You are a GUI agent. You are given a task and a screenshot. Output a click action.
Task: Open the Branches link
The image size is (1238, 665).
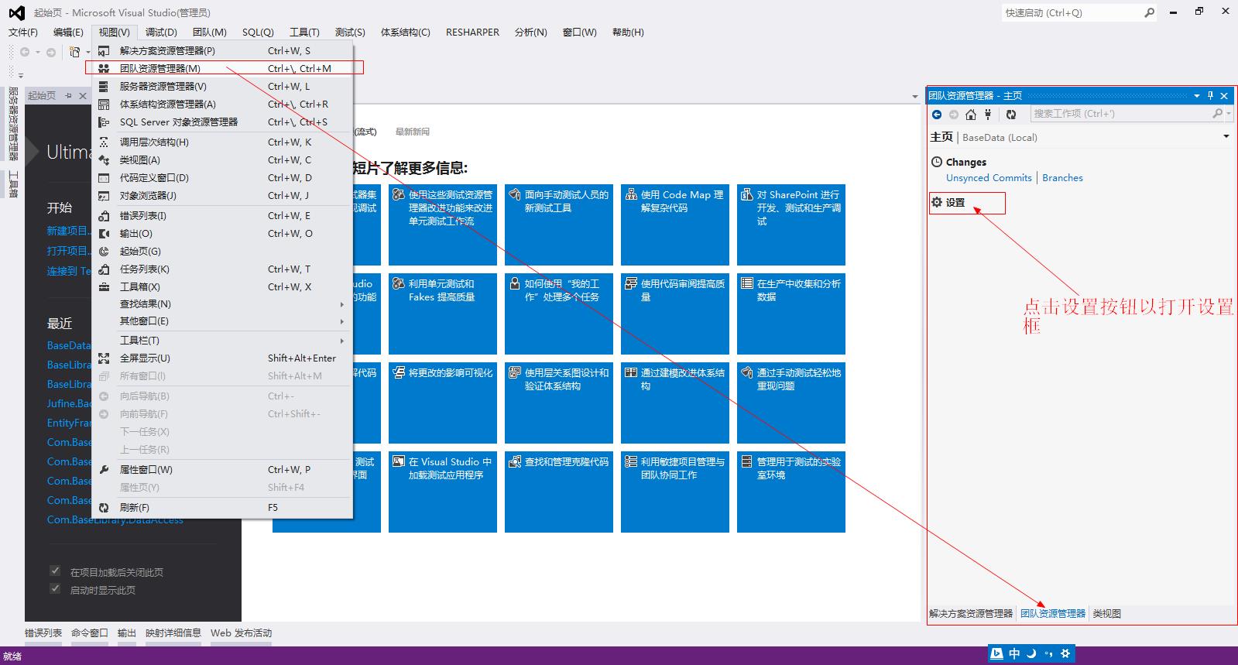point(1062,177)
